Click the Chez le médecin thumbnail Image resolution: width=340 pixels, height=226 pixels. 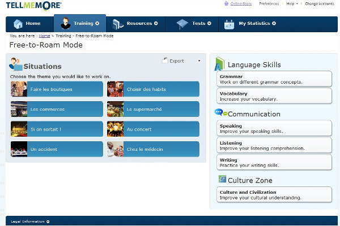[116, 149]
